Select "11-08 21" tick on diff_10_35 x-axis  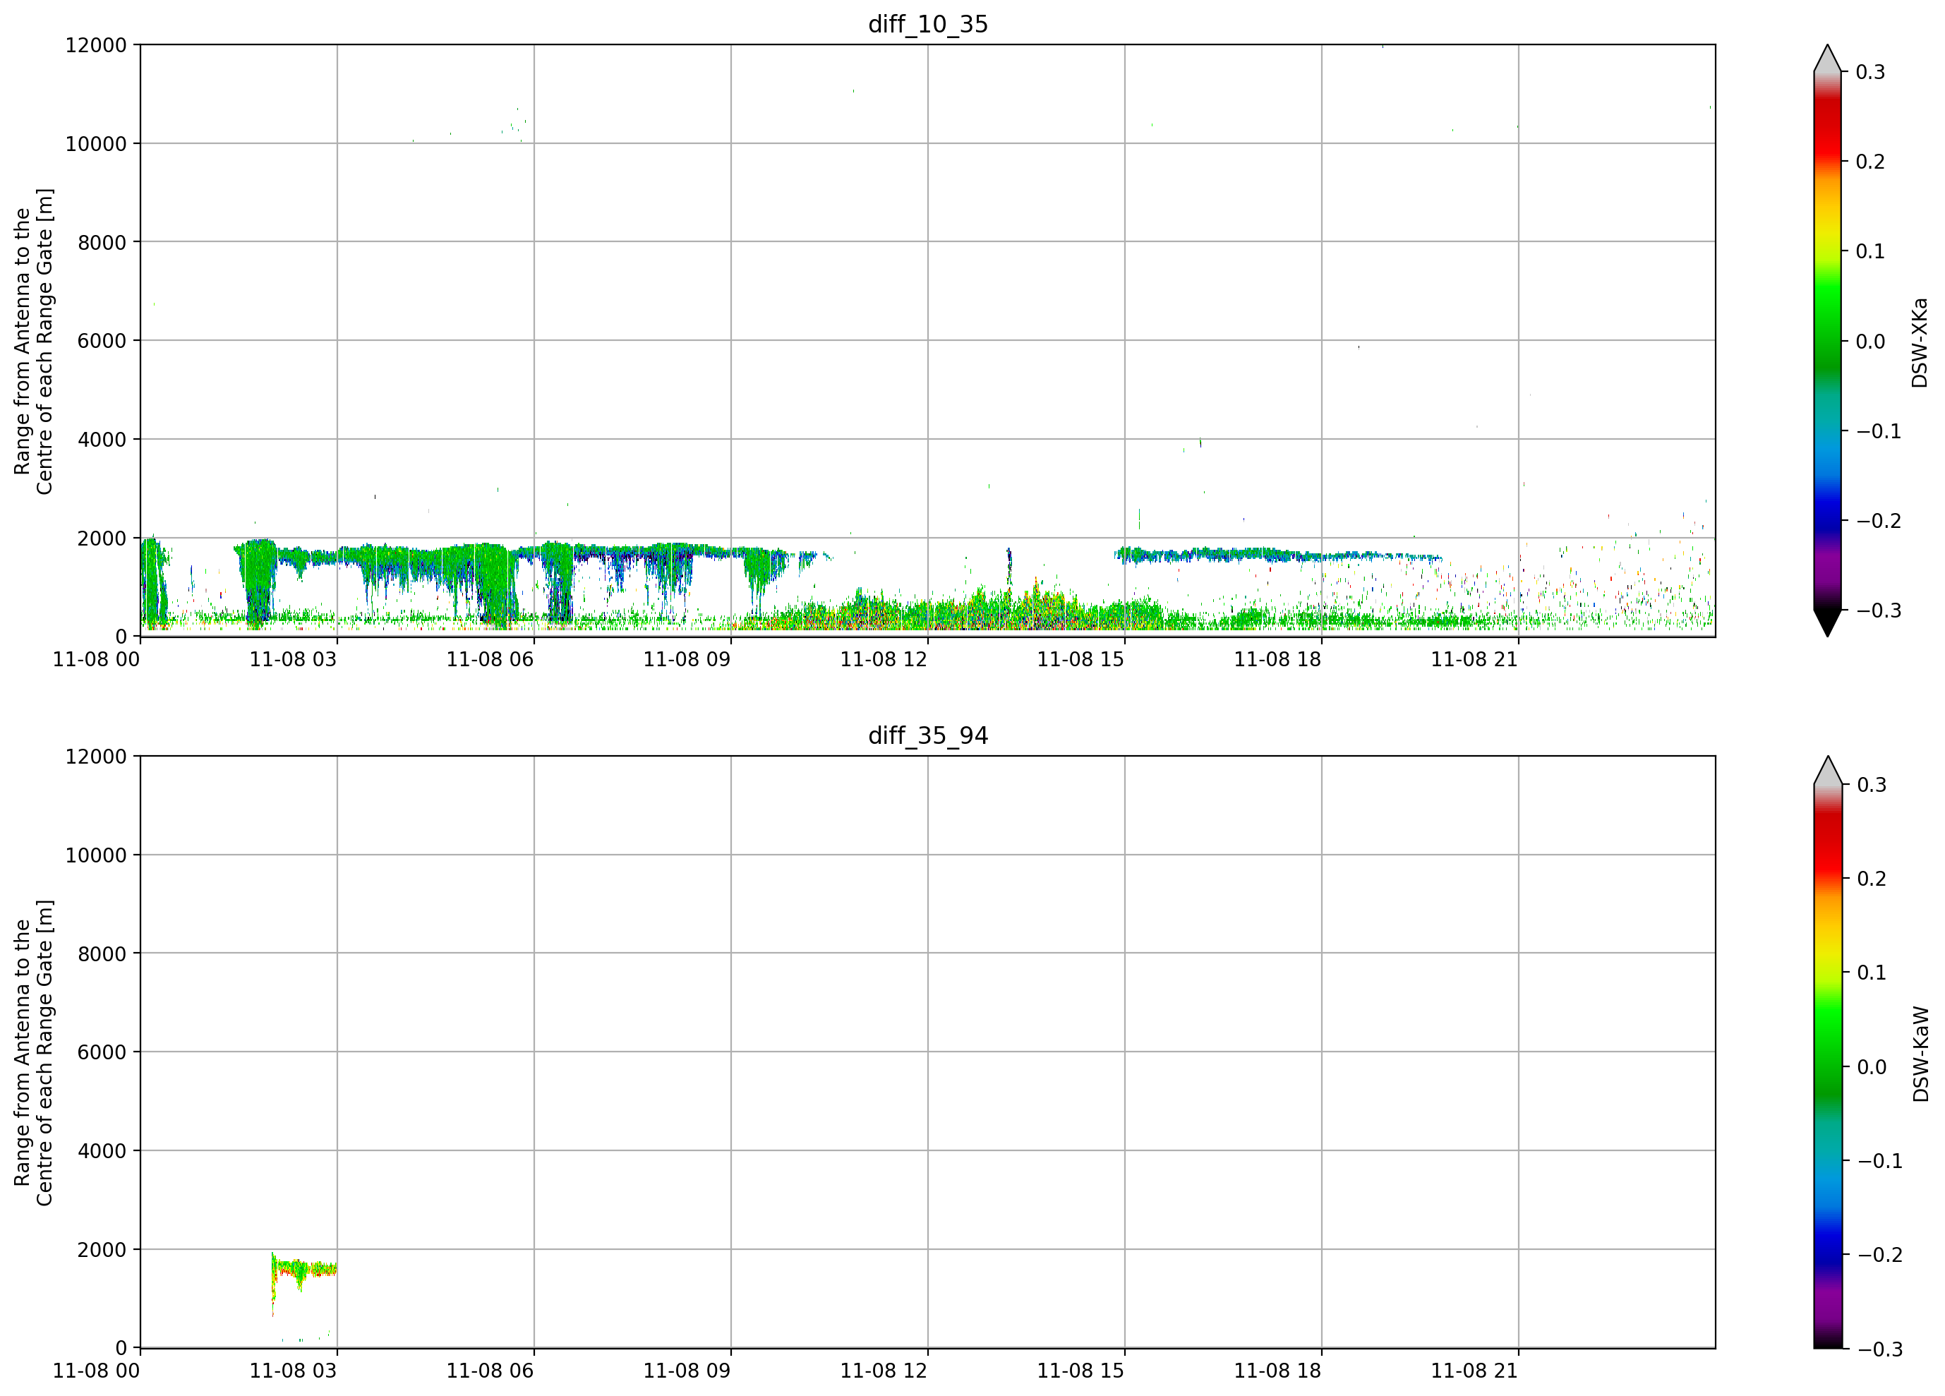coord(1474,659)
